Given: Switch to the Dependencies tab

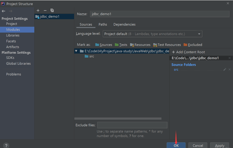Looking at the screenshot, I should [x=124, y=24].
